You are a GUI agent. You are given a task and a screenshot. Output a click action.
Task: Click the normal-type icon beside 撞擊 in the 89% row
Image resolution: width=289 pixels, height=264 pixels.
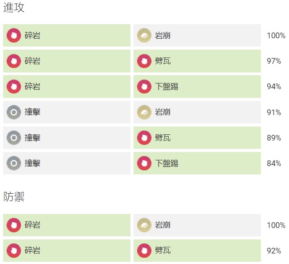[14, 138]
